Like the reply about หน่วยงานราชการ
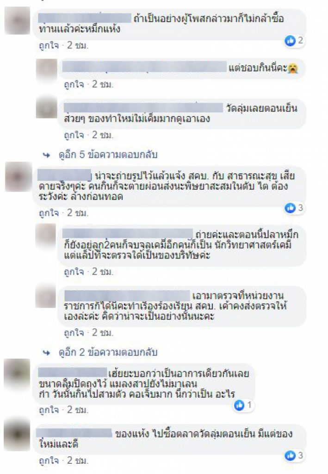 click(74, 333)
